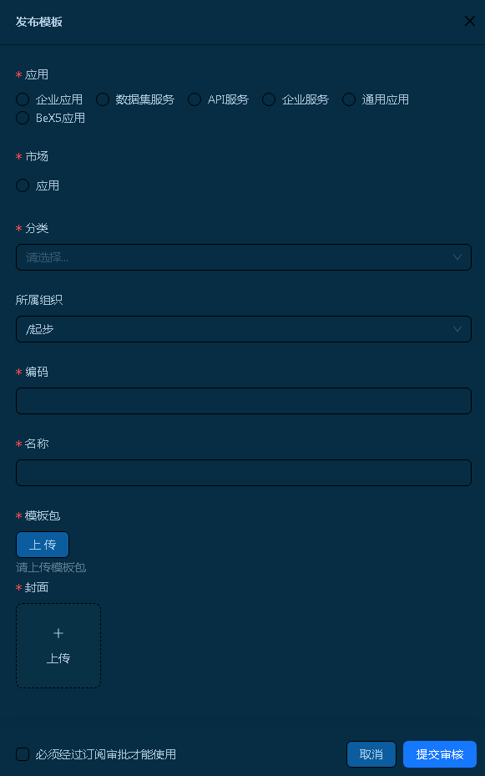Select the 通用应用 radio option
The height and width of the screenshot is (776, 485).
pos(349,99)
